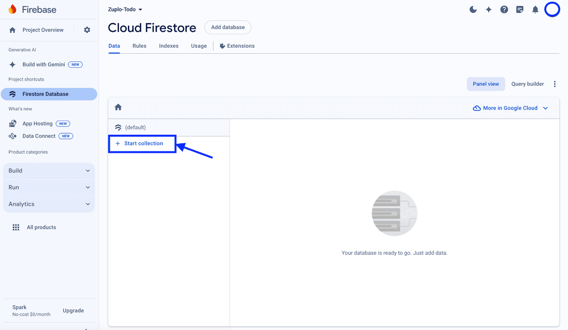
Task: Toggle dark mode with moon icon
Action: coord(473,9)
